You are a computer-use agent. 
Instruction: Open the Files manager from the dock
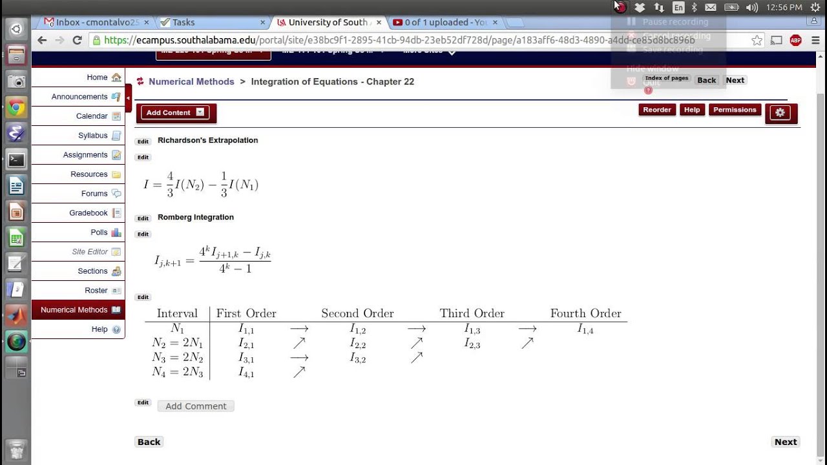(x=16, y=55)
